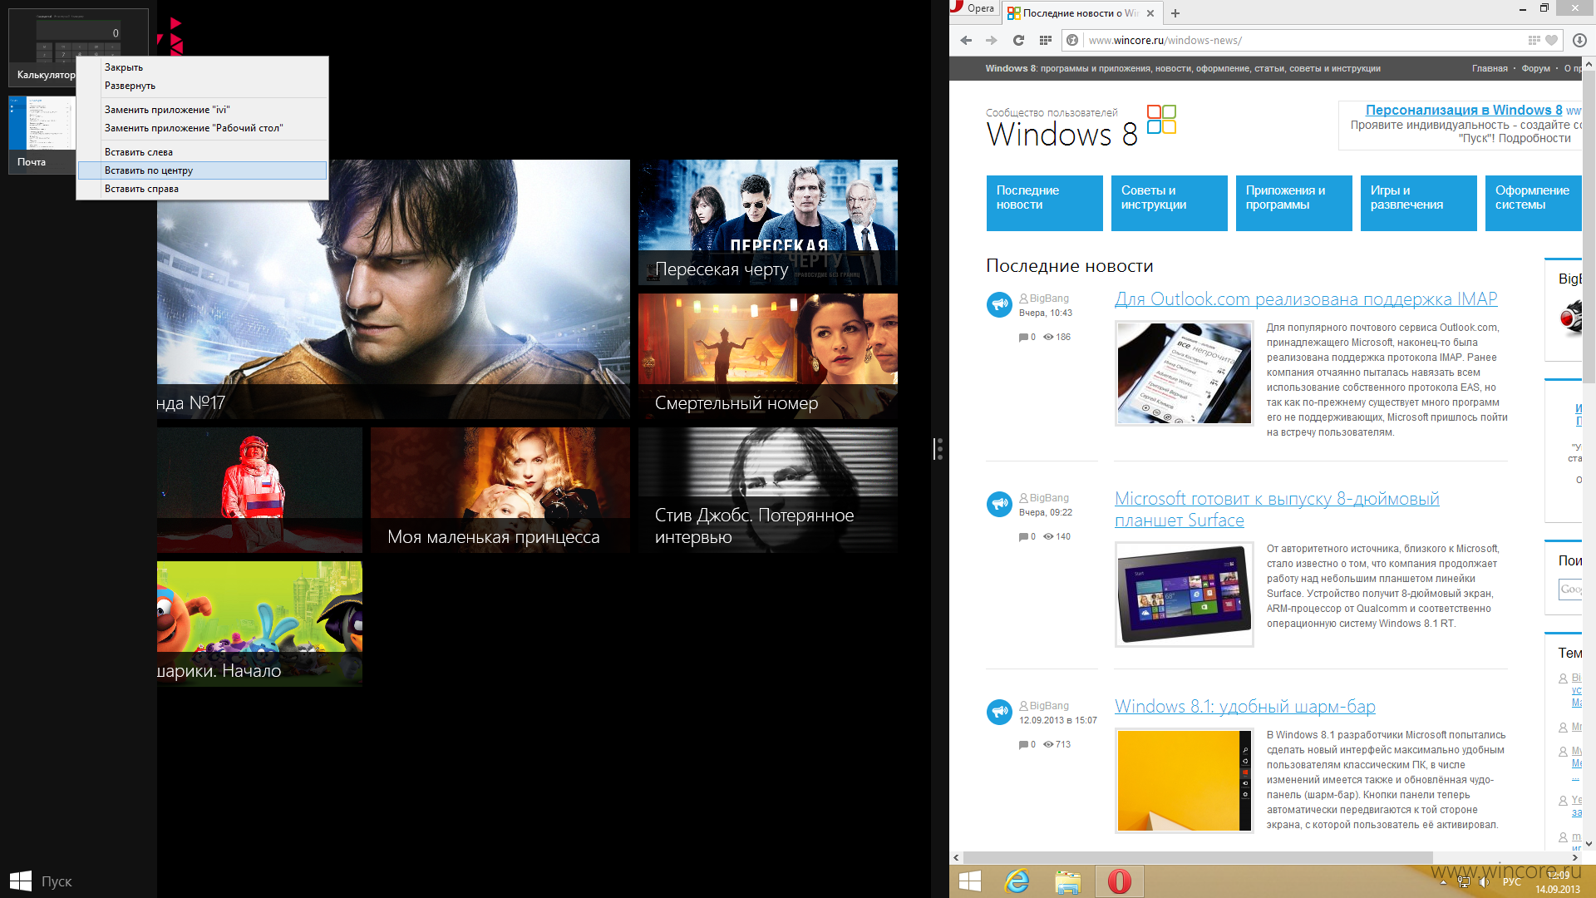
Task: Show hidden tray icons arrow
Action: click(x=1443, y=882)
